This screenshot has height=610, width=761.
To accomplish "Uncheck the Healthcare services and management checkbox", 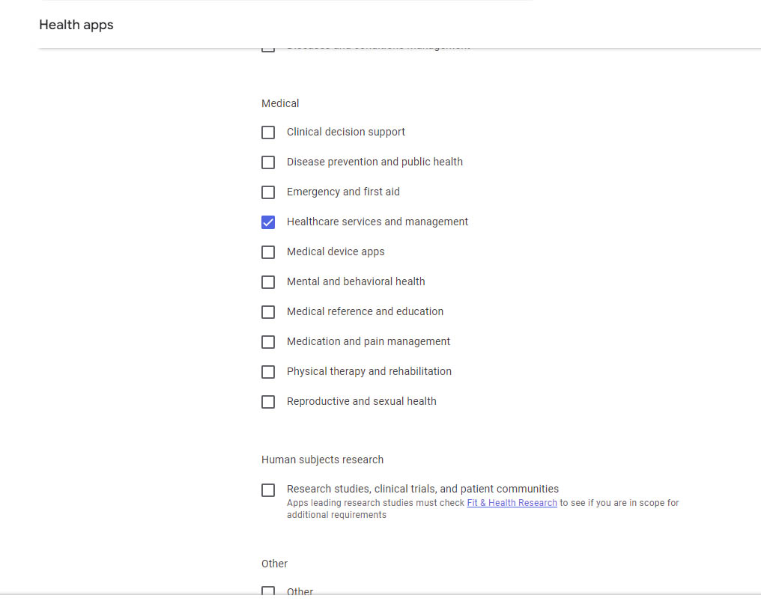I will 268,222.
